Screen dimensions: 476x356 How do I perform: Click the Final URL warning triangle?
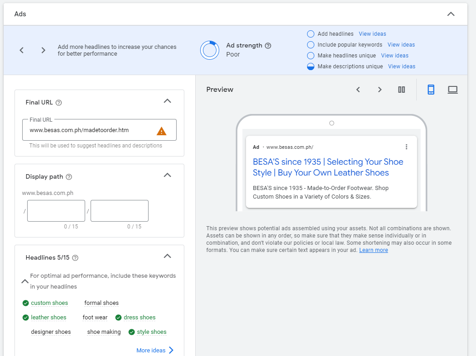(x=162, y=131)
